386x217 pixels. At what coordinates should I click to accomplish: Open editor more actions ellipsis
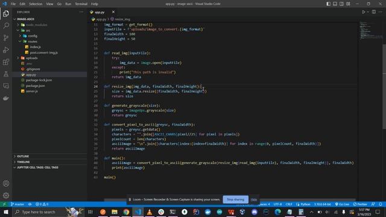[381, 12]
